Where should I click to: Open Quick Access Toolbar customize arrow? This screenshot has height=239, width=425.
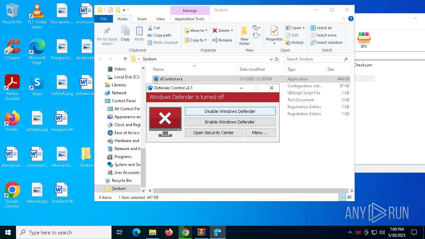pyautogui.click(x=124, y=10)
